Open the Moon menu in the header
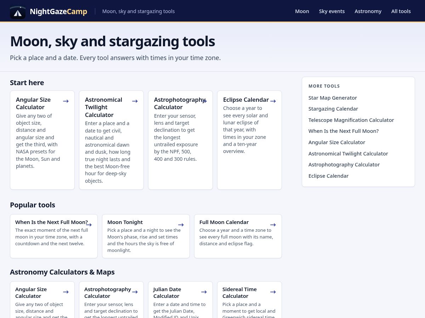 click(302, 11)
